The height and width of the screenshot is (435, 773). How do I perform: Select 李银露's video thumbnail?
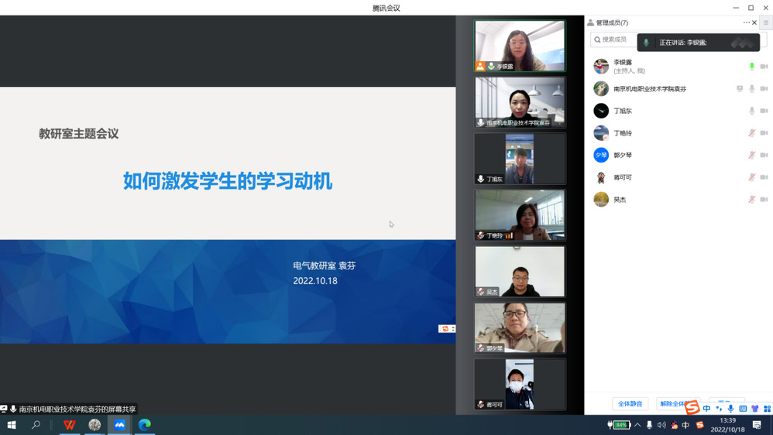(520, 46)
